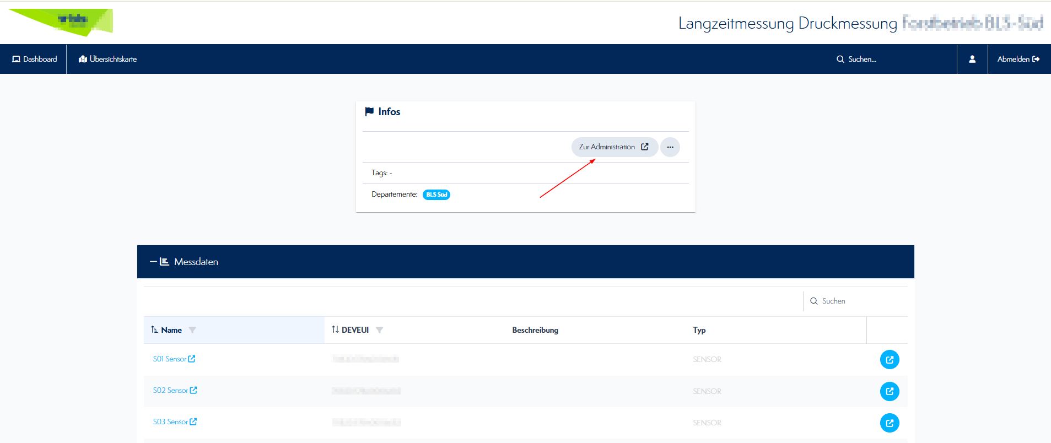Open the Übersichtskarte menu item

tap(107, 59)
